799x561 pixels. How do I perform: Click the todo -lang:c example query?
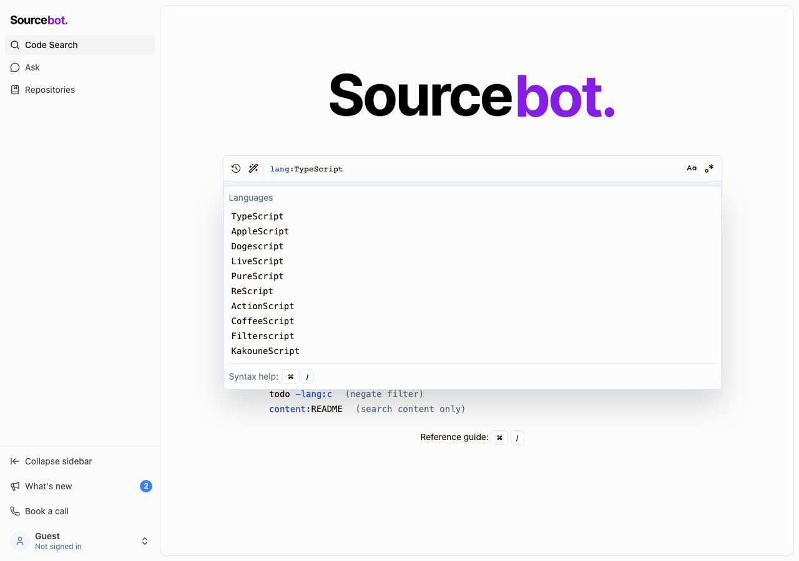click(301, 394)
